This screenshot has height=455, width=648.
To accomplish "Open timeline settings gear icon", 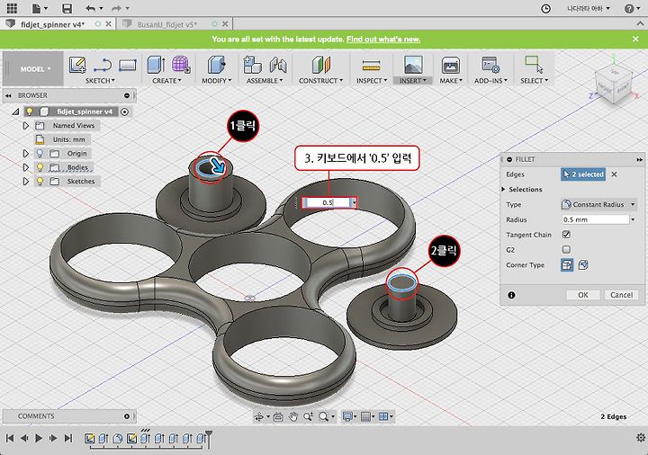I will (x=641, y=437).
